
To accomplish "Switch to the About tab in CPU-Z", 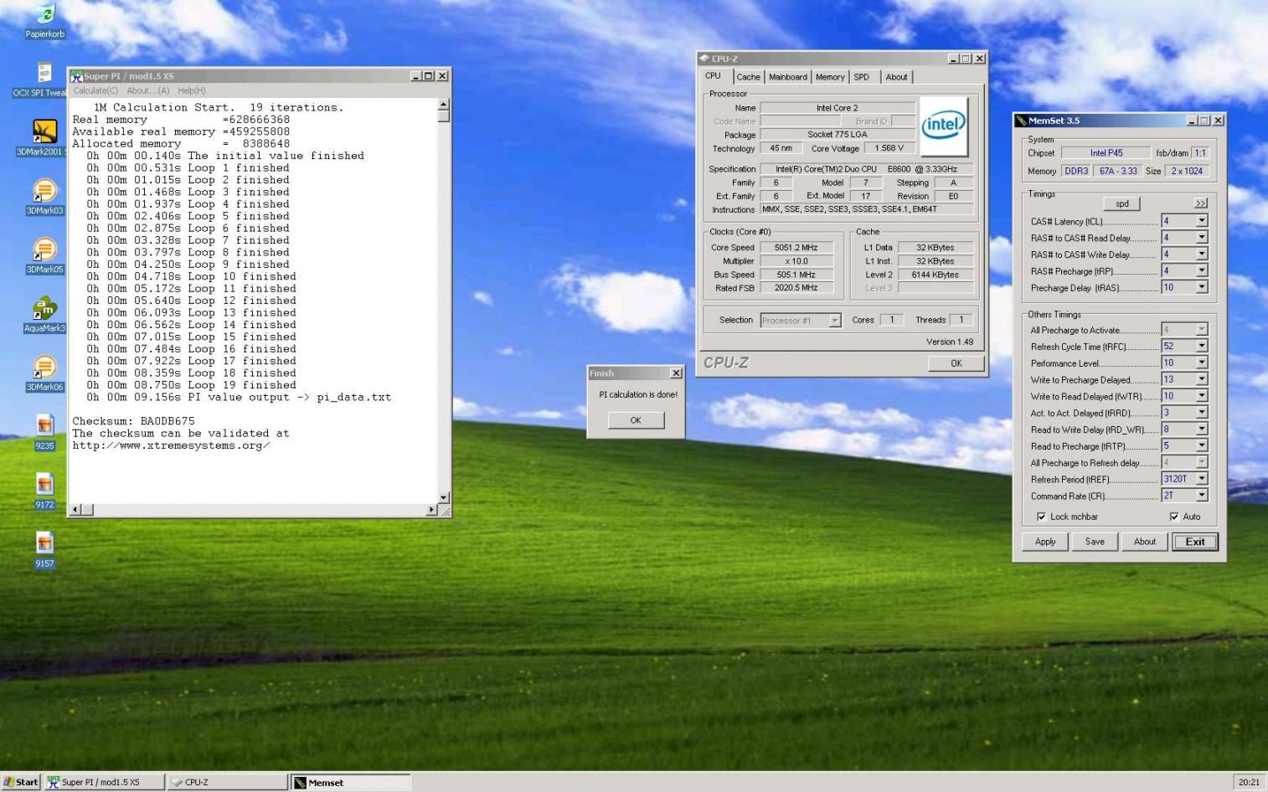I will (x=896, y=77).
